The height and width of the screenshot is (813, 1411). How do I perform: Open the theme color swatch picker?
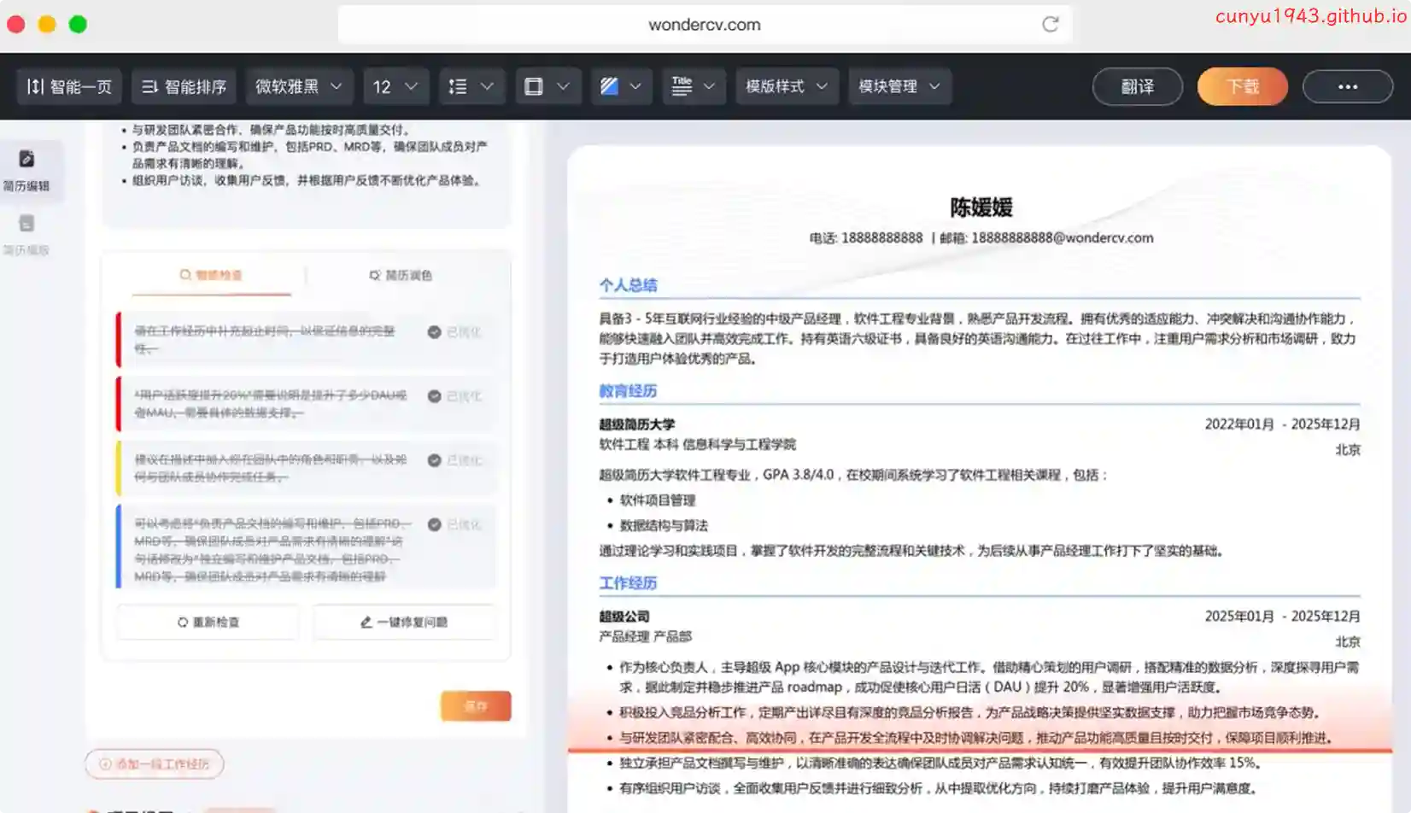pyautogui.click(x=610, y=86)
